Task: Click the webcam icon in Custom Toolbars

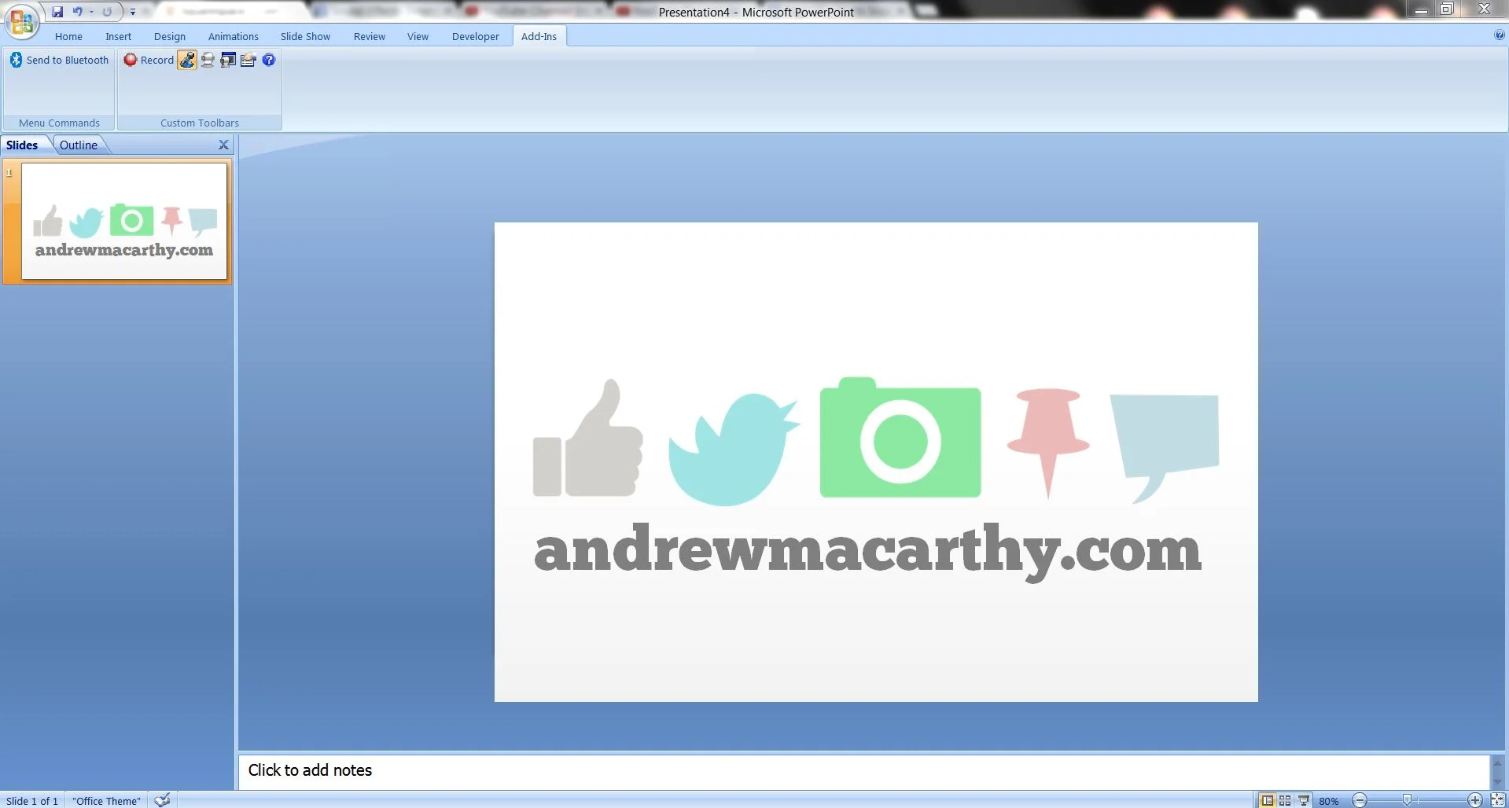Action: (208, 60)
